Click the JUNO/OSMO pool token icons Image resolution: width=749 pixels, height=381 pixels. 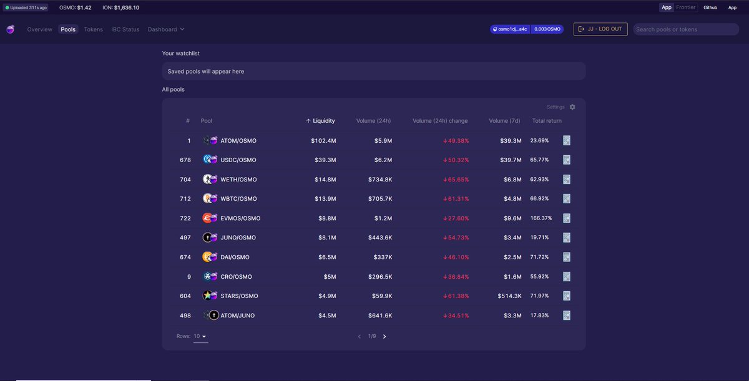(x=210, y=238)
